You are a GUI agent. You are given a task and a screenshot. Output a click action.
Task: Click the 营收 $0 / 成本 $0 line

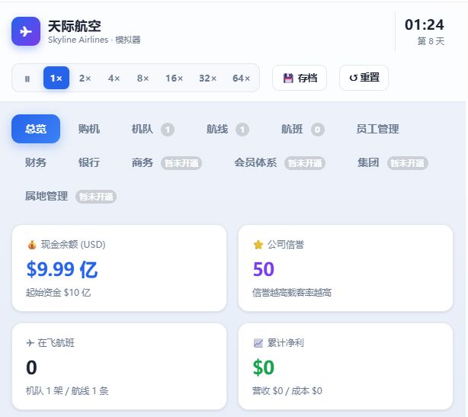(x=287, y=390)
